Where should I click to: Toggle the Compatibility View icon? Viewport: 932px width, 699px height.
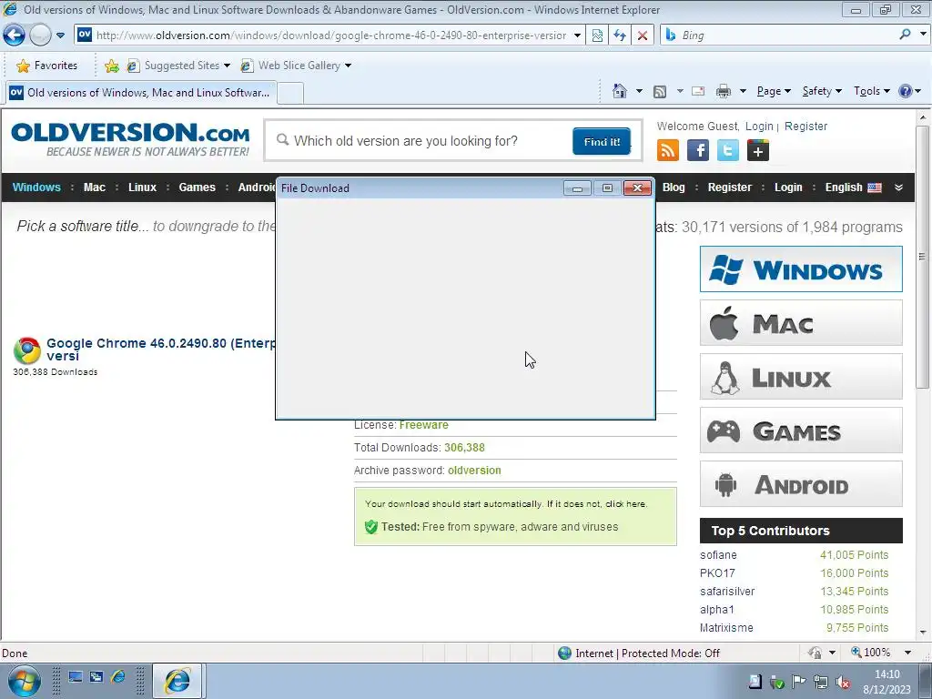[597, 35]
